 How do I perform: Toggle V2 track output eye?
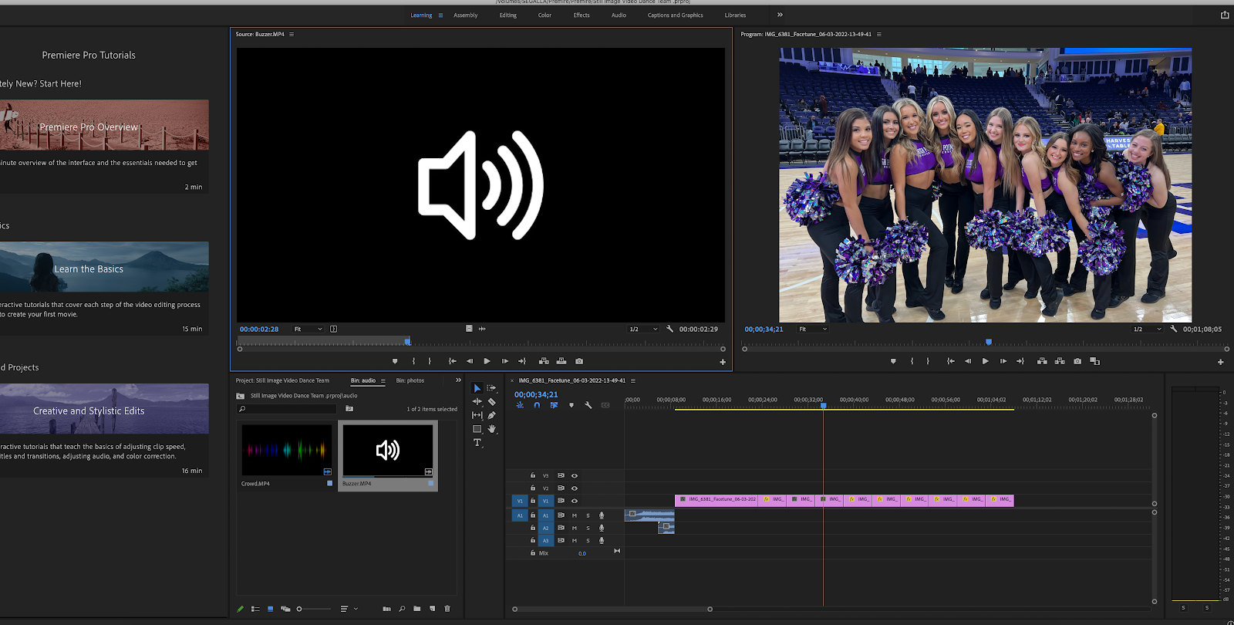click(x=574, y=488)
